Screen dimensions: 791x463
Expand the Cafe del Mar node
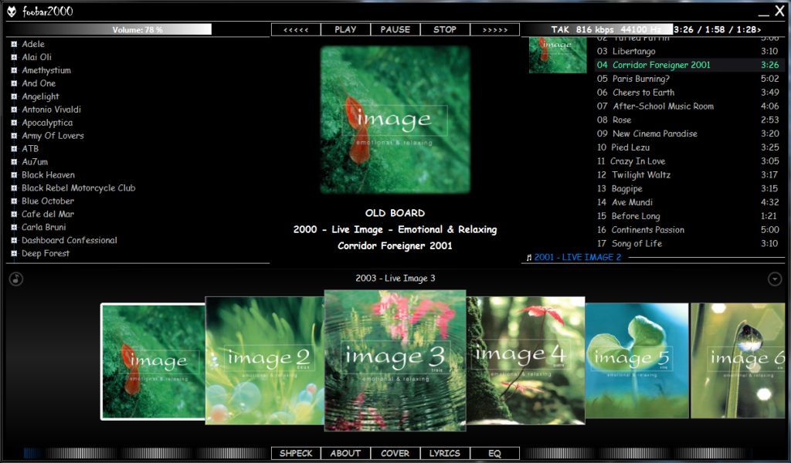click(x=14, y=215)
